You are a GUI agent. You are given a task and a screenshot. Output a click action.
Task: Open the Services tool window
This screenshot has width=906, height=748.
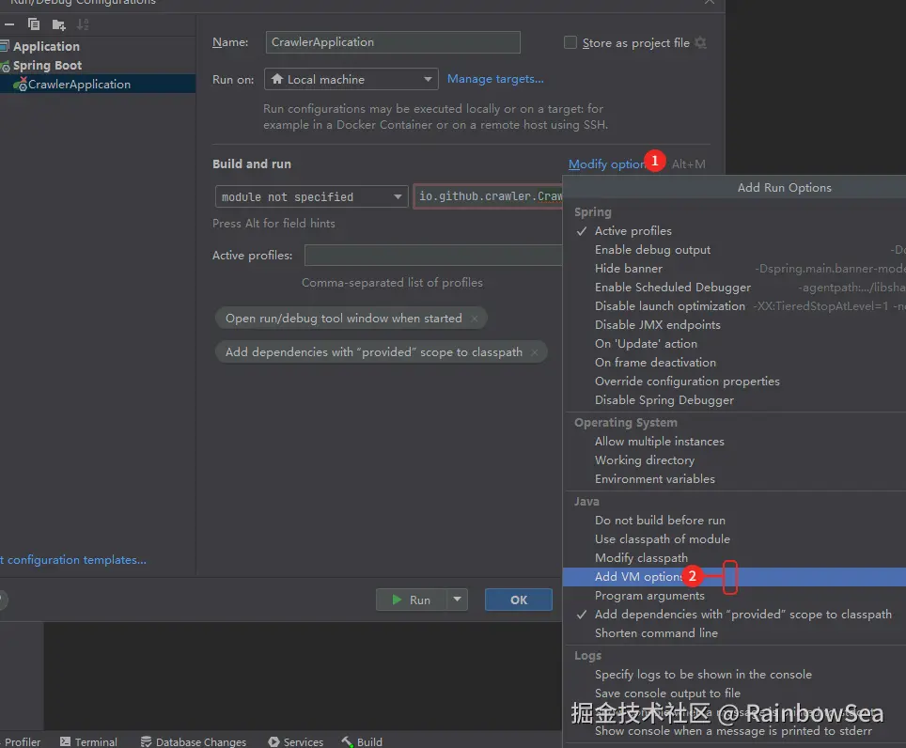point(295,741)
